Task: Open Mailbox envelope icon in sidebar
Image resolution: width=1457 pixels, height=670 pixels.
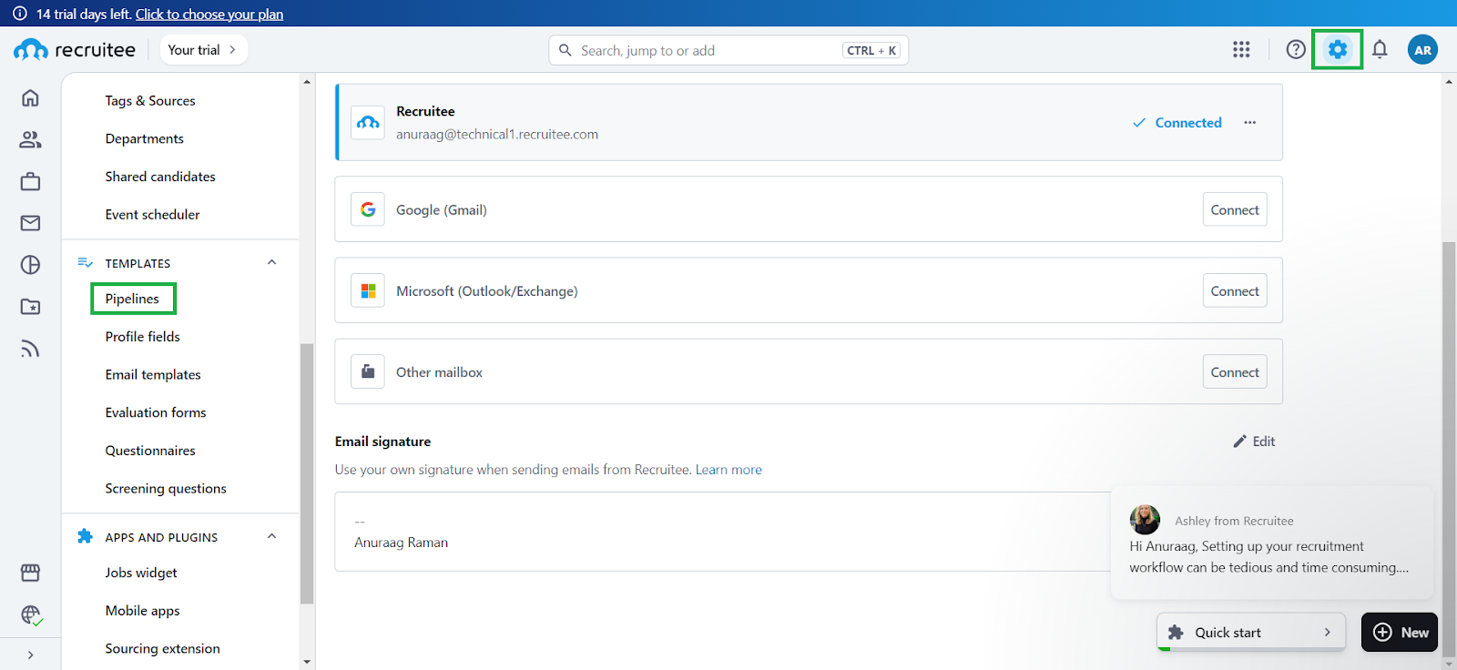Action: pos(30,223)
